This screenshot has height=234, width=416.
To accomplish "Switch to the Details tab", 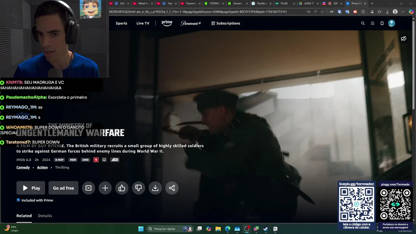I will (45, 216).
